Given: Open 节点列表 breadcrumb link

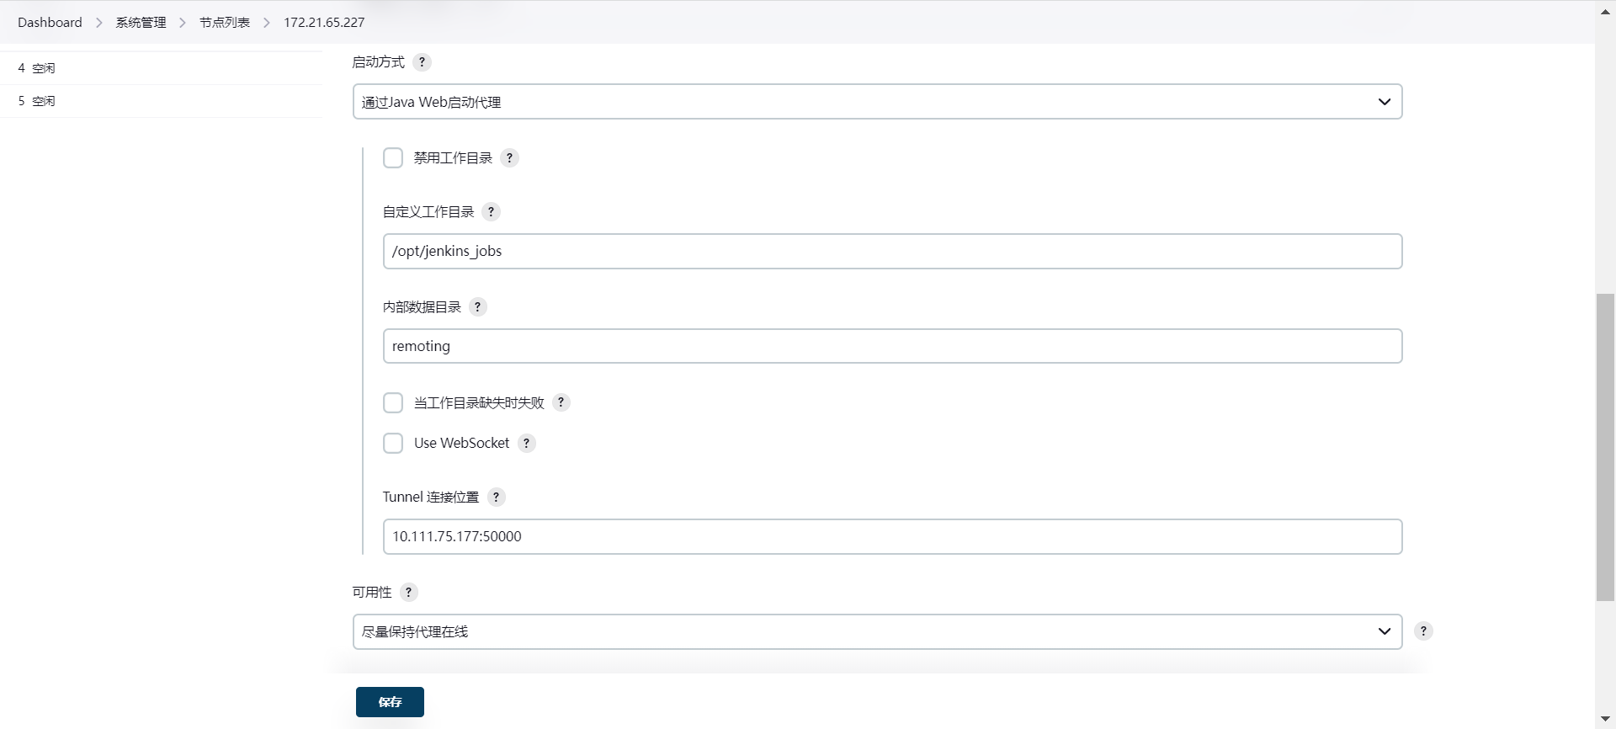Looking at the screenshot, I should 225,23.
